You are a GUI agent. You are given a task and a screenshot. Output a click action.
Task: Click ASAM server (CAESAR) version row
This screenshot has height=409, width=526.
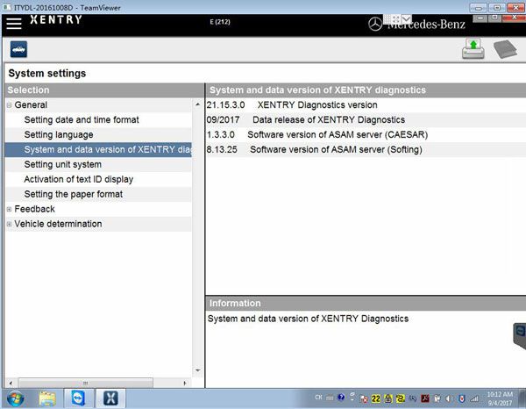click(366, 134)
